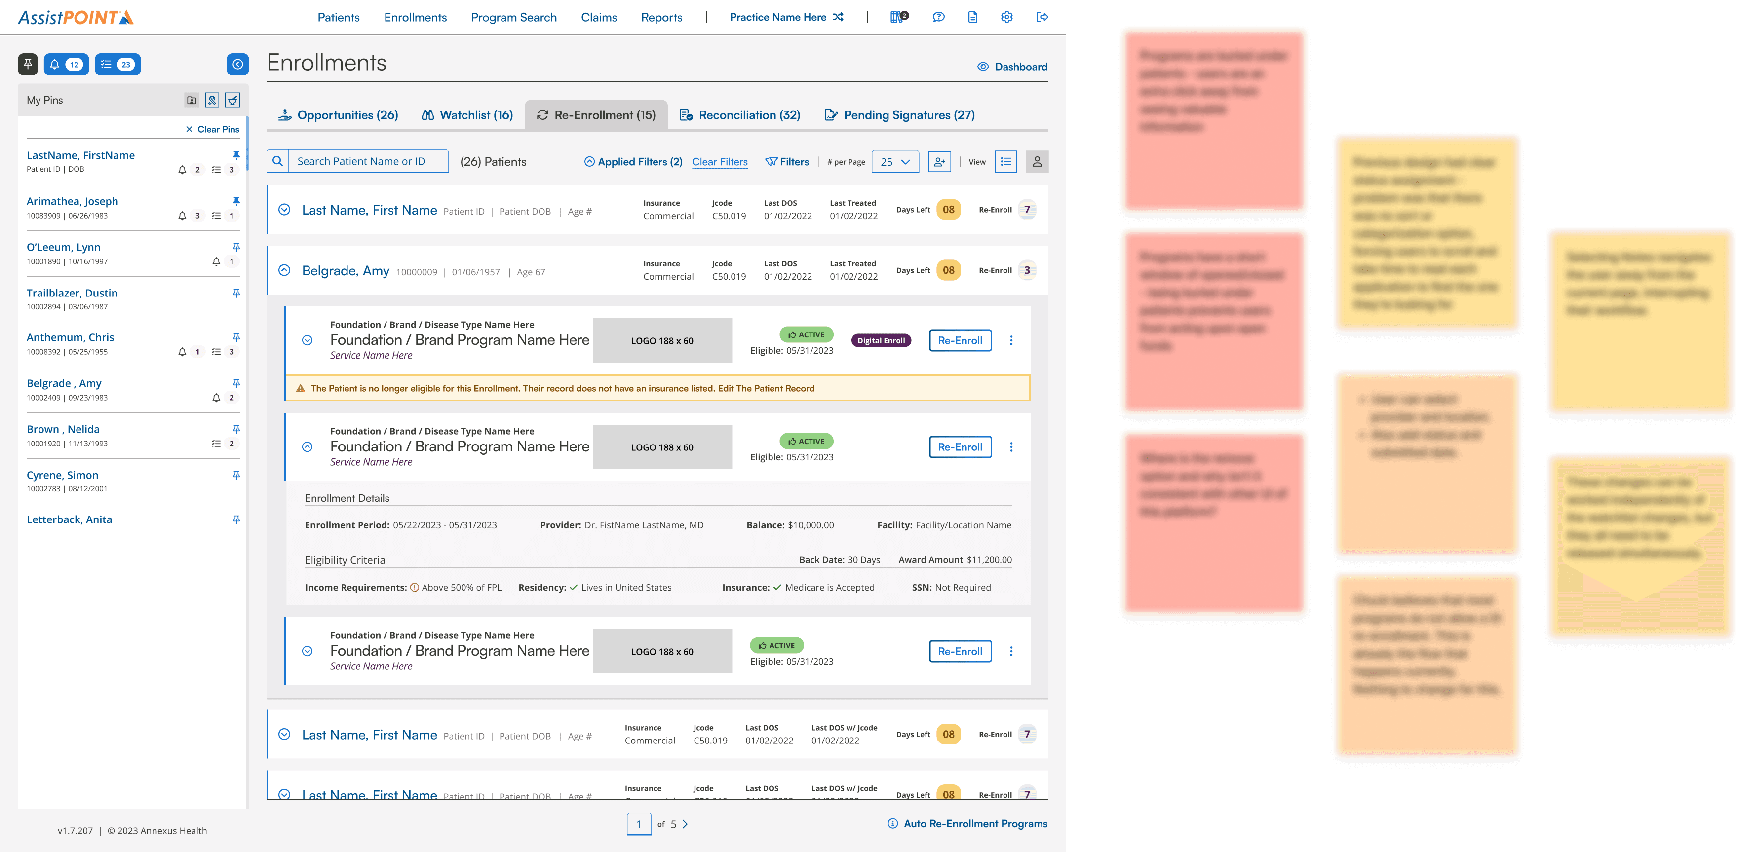Image resolution: width=1737 pixels, height=852 pixels.
Task: Open the chat help icon in header
Action: pyautogui.click(x=938, y=18)
